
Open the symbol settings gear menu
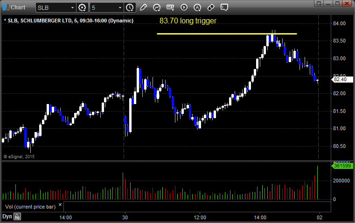pos(82,7)
